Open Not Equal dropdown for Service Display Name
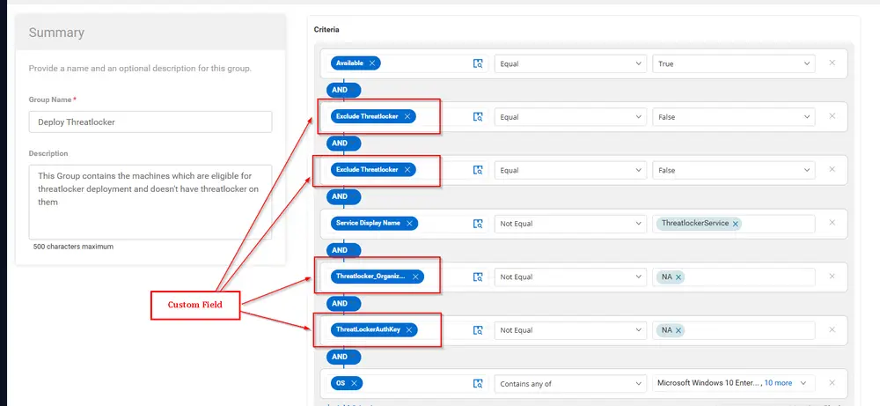Image resolution: width=880 pixels, height=406 pixels. click(570, 224)
